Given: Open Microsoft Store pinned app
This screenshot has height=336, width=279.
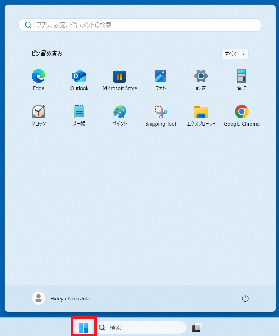Looking at the screenshot, I should coord(120,80).
